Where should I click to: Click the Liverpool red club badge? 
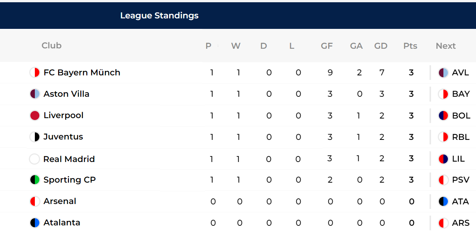pyautogui.click(x=34, y=115)
